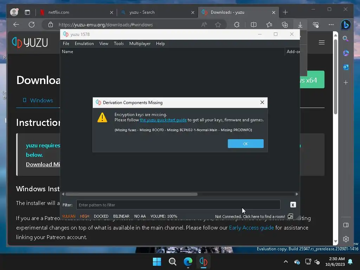
Task: Select the Windows downloads tab on webpage
Action: (38, 100)
